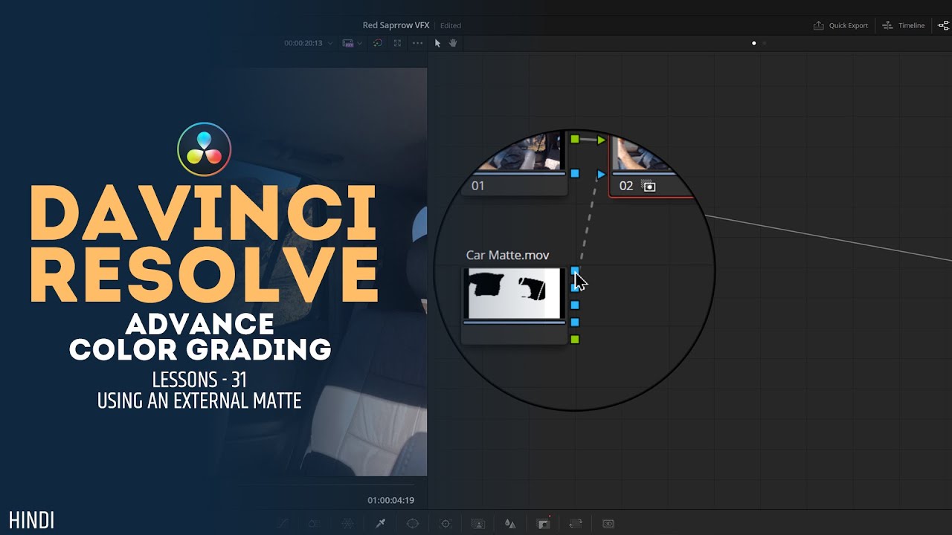Click the Quick Export button
Viewport: 952px width, 535px height.
840,25
